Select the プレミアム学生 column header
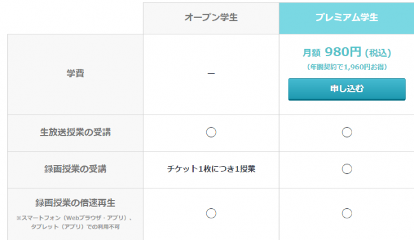This screenshot has height=240, width=414. coord(346,18)
